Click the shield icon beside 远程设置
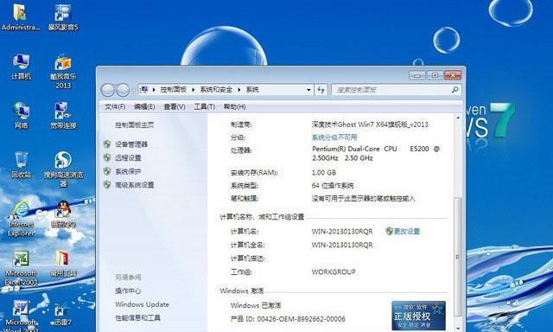The height and width of the screenshot is (332, 553). 107,157
